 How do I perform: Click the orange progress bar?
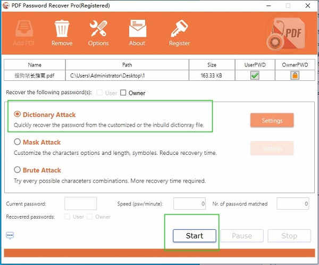point(159,253)
